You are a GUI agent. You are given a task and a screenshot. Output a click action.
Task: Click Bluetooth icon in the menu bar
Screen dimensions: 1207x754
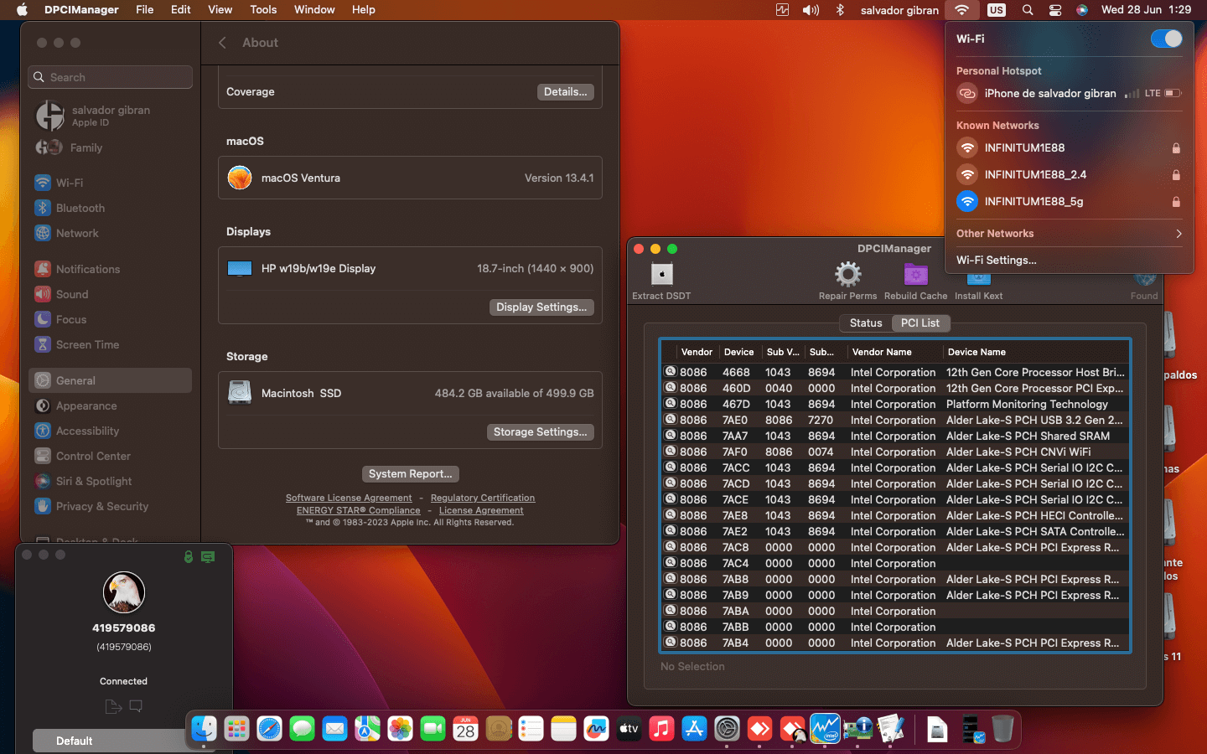coord(840,10)
